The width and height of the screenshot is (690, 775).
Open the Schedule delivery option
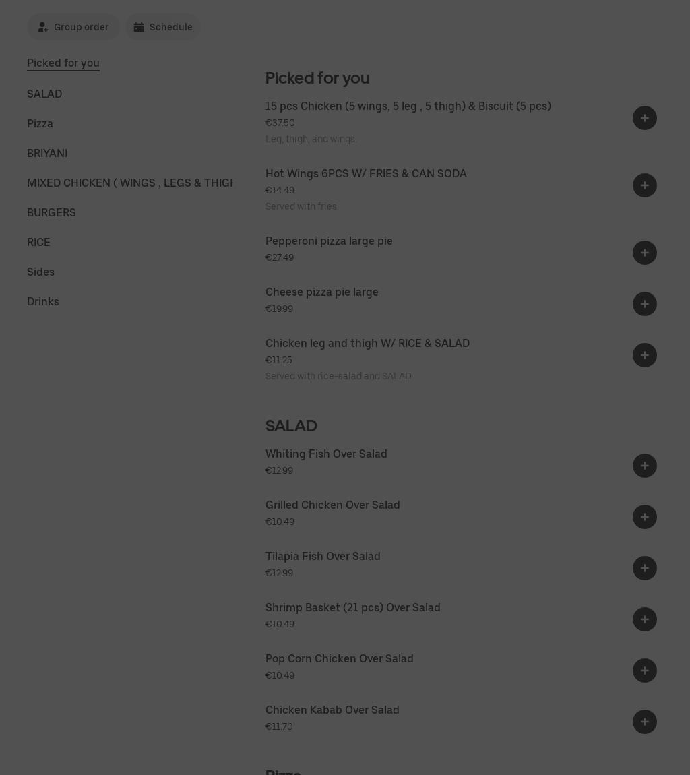163,27
